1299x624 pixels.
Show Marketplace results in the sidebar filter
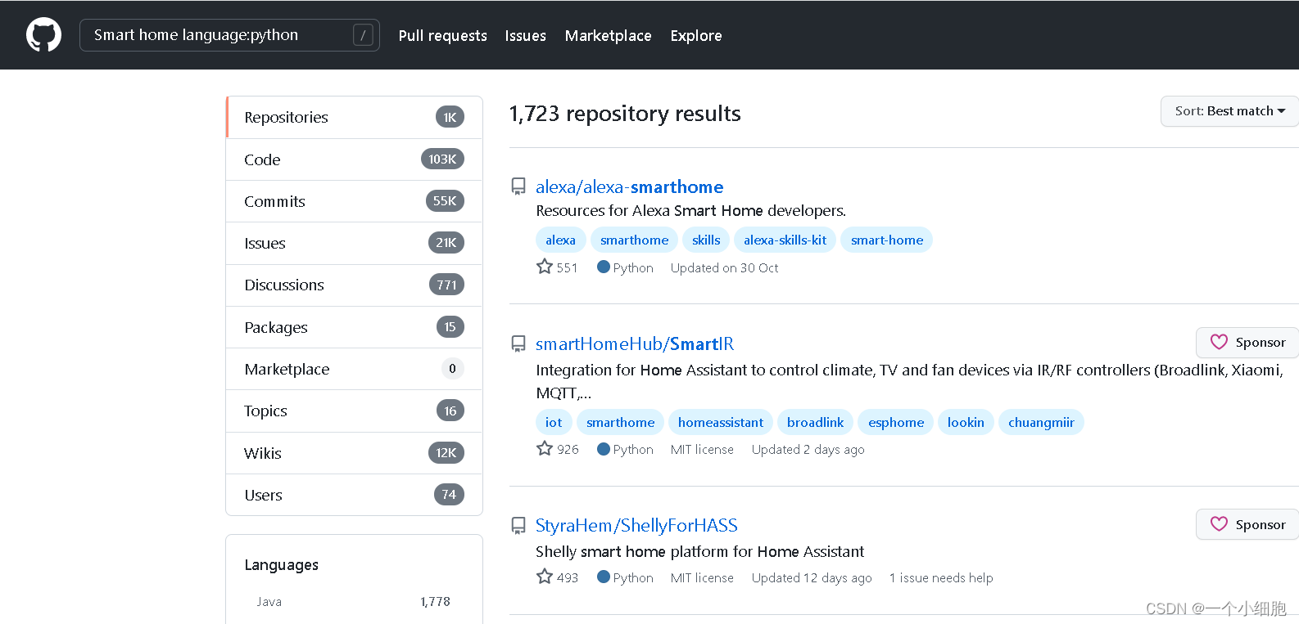pos(354,369)
